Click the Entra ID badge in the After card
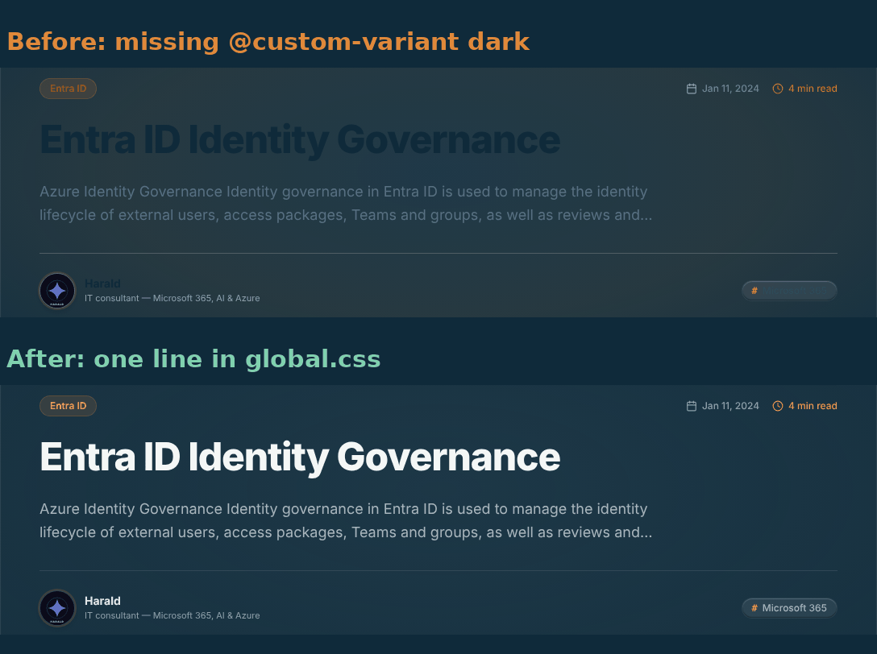Screen dimensions: 877x654 pyautogui.click(x=69, y=406)
